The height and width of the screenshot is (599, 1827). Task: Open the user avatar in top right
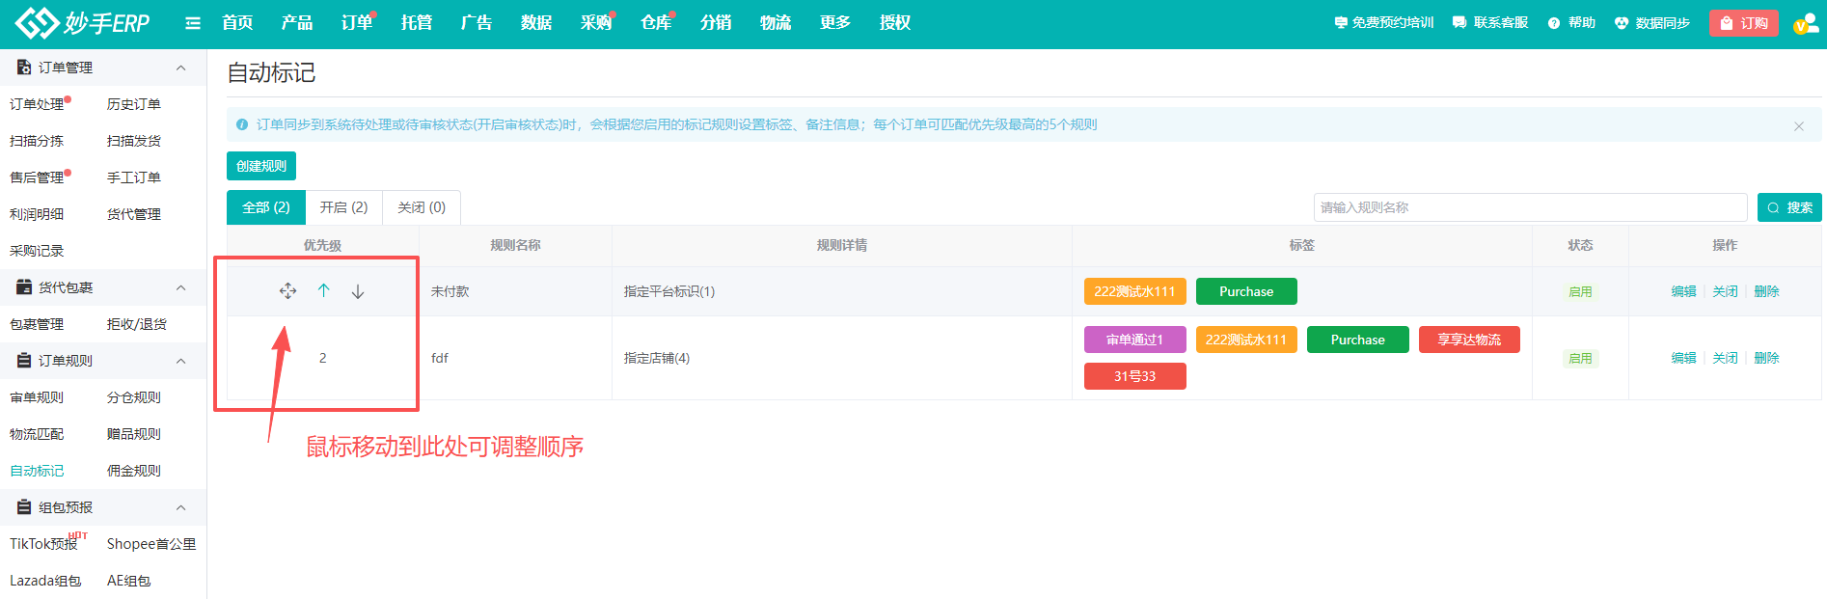(1804, 24)
